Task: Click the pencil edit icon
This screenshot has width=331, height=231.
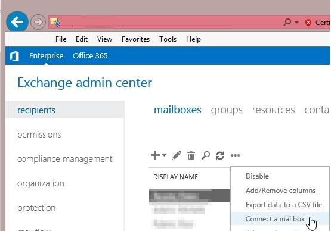Action: (x=177, y=155)
